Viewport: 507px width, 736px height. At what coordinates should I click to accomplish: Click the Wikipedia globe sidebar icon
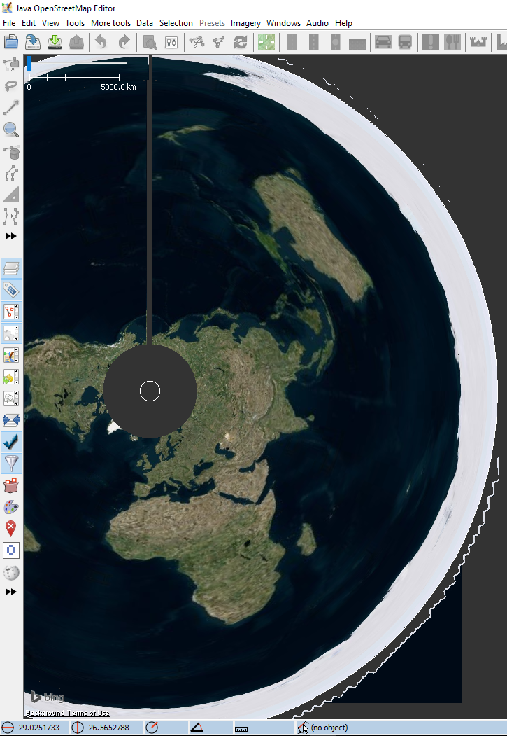(x=11, y=573)
